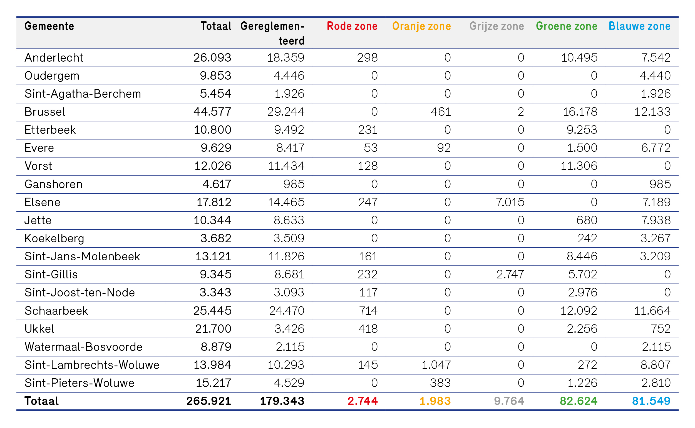Click the Totaal column header

[x=216, y=26]
